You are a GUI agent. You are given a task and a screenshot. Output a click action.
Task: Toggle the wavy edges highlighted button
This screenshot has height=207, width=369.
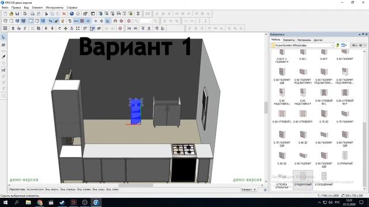tap(76, 21)
